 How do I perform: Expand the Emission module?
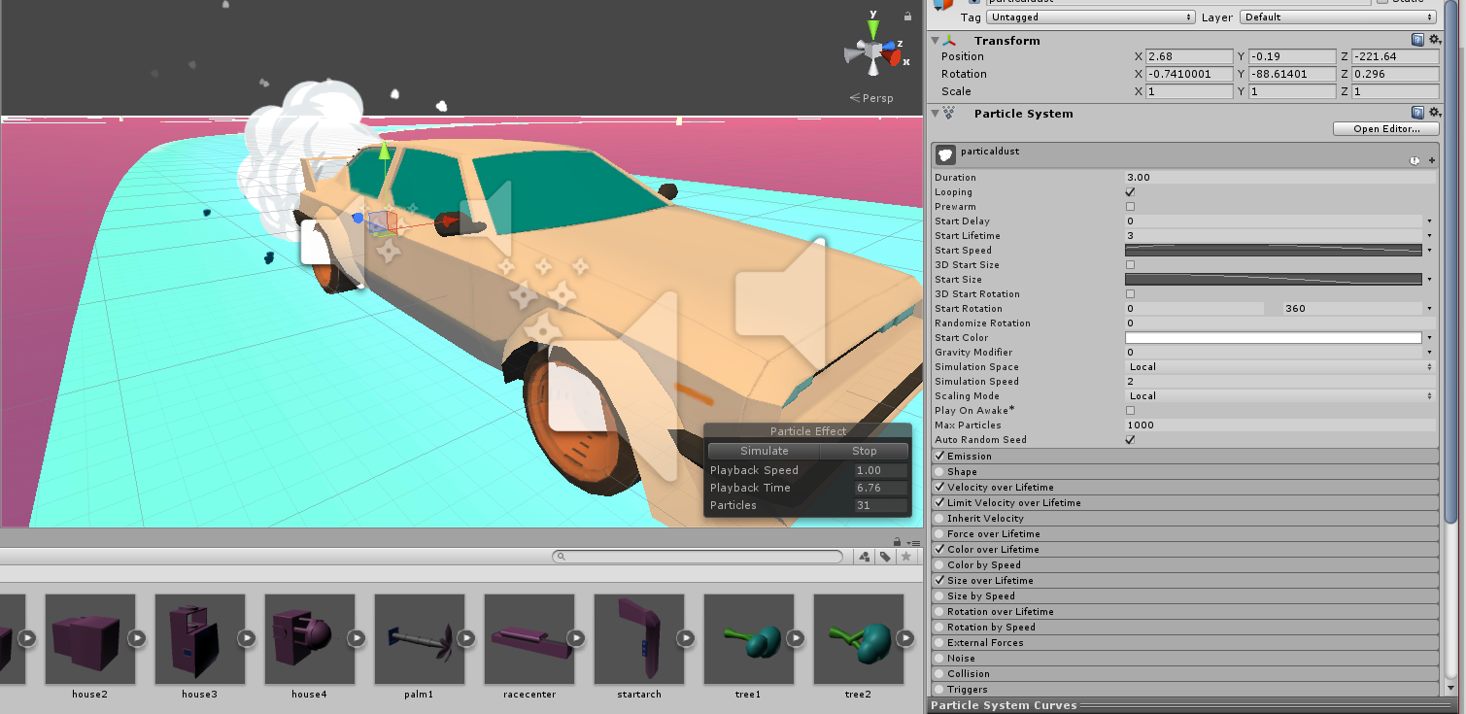pos(970,457)
